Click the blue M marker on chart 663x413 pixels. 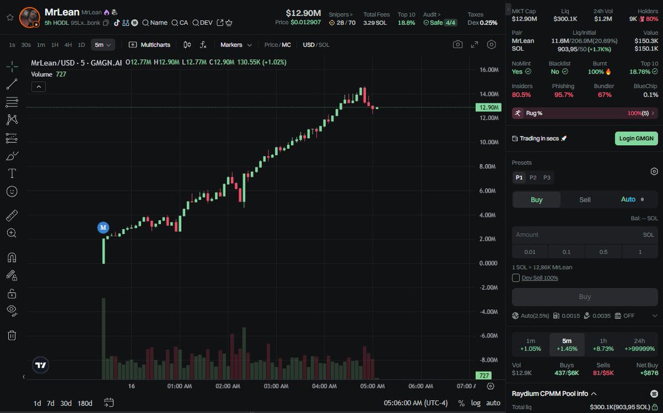coord(103,227)
